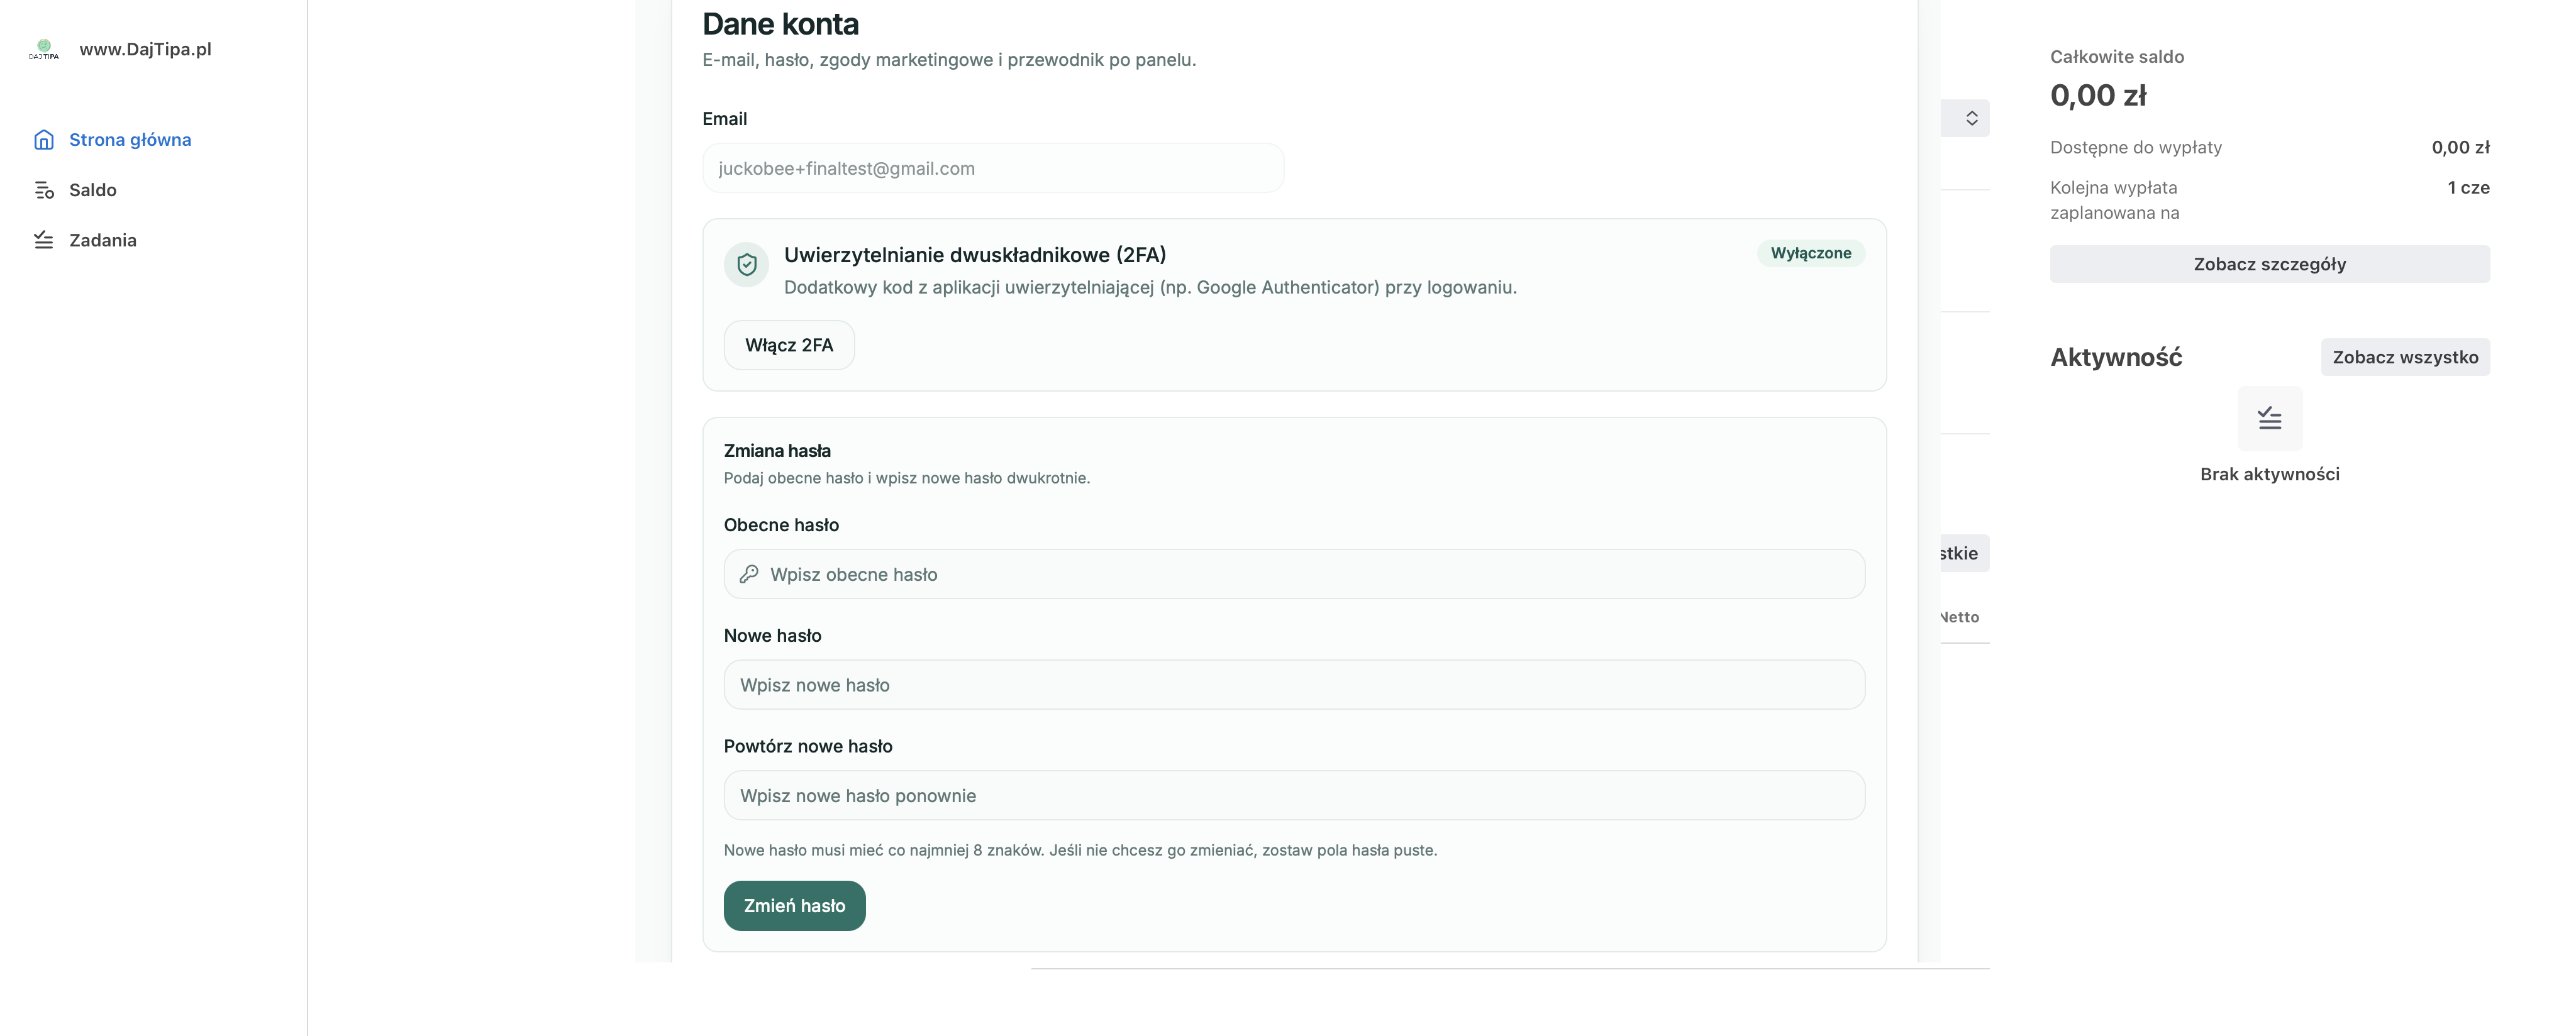Click the 1 cze payout date

[2468, 188]
